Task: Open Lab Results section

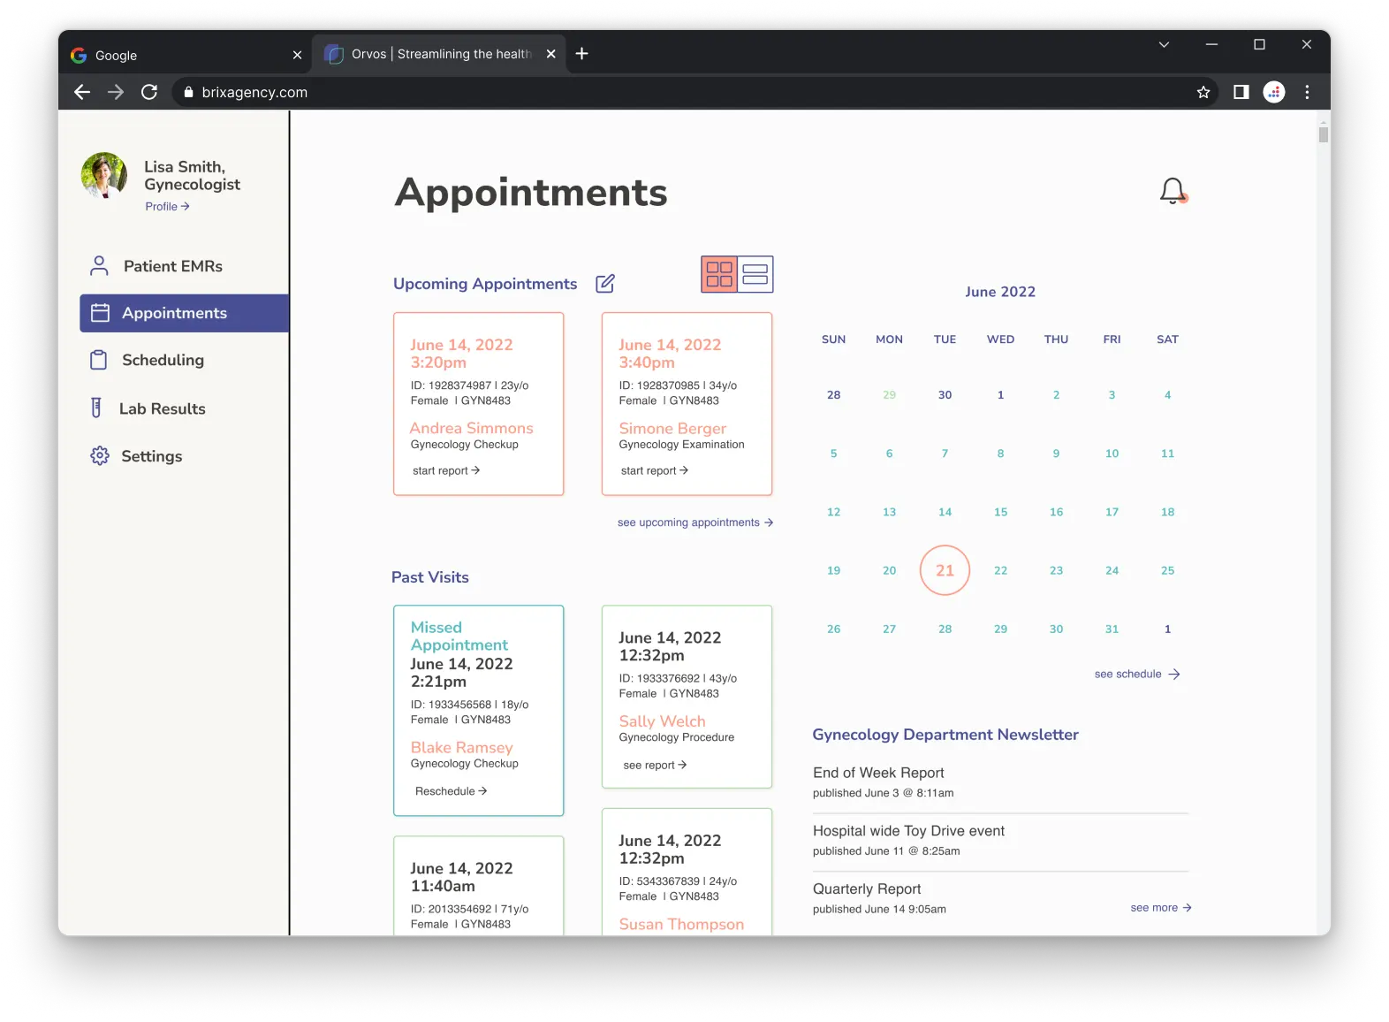Action: pos(162,408)
